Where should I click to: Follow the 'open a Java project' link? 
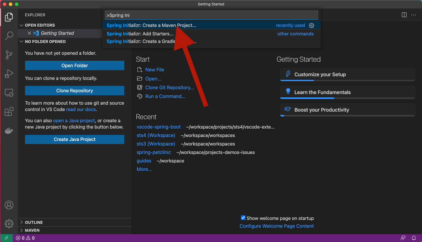[x=74, y=120]
